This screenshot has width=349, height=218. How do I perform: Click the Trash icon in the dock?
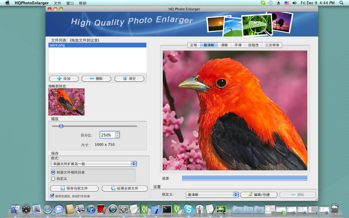point(335,209)
